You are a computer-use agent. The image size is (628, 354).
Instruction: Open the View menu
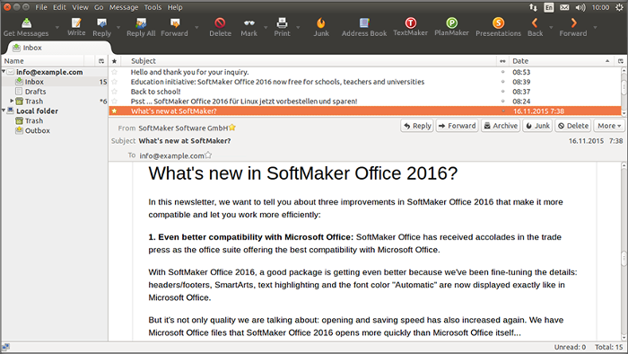click(x=80, y=7)
